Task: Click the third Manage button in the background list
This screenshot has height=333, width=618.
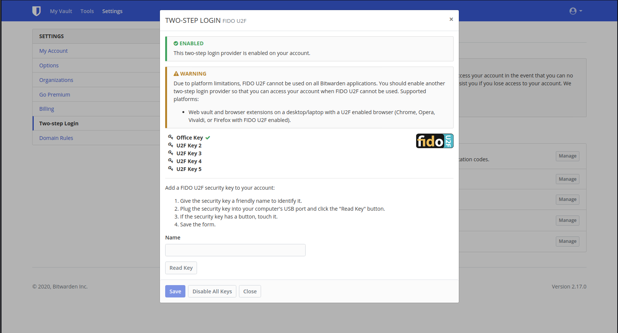Action: (x=567, y=199)
